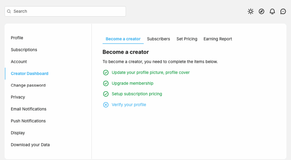Follow the Upgrade membership link
This screenshot has width=291, height=160.
pos(132,83)
